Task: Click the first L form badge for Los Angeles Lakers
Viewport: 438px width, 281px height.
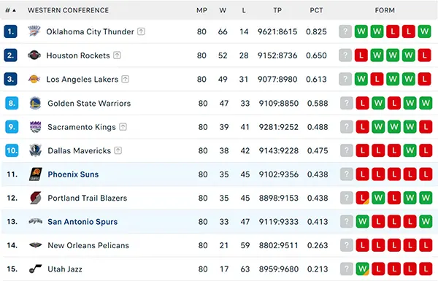Action: [x=377, y=79]
